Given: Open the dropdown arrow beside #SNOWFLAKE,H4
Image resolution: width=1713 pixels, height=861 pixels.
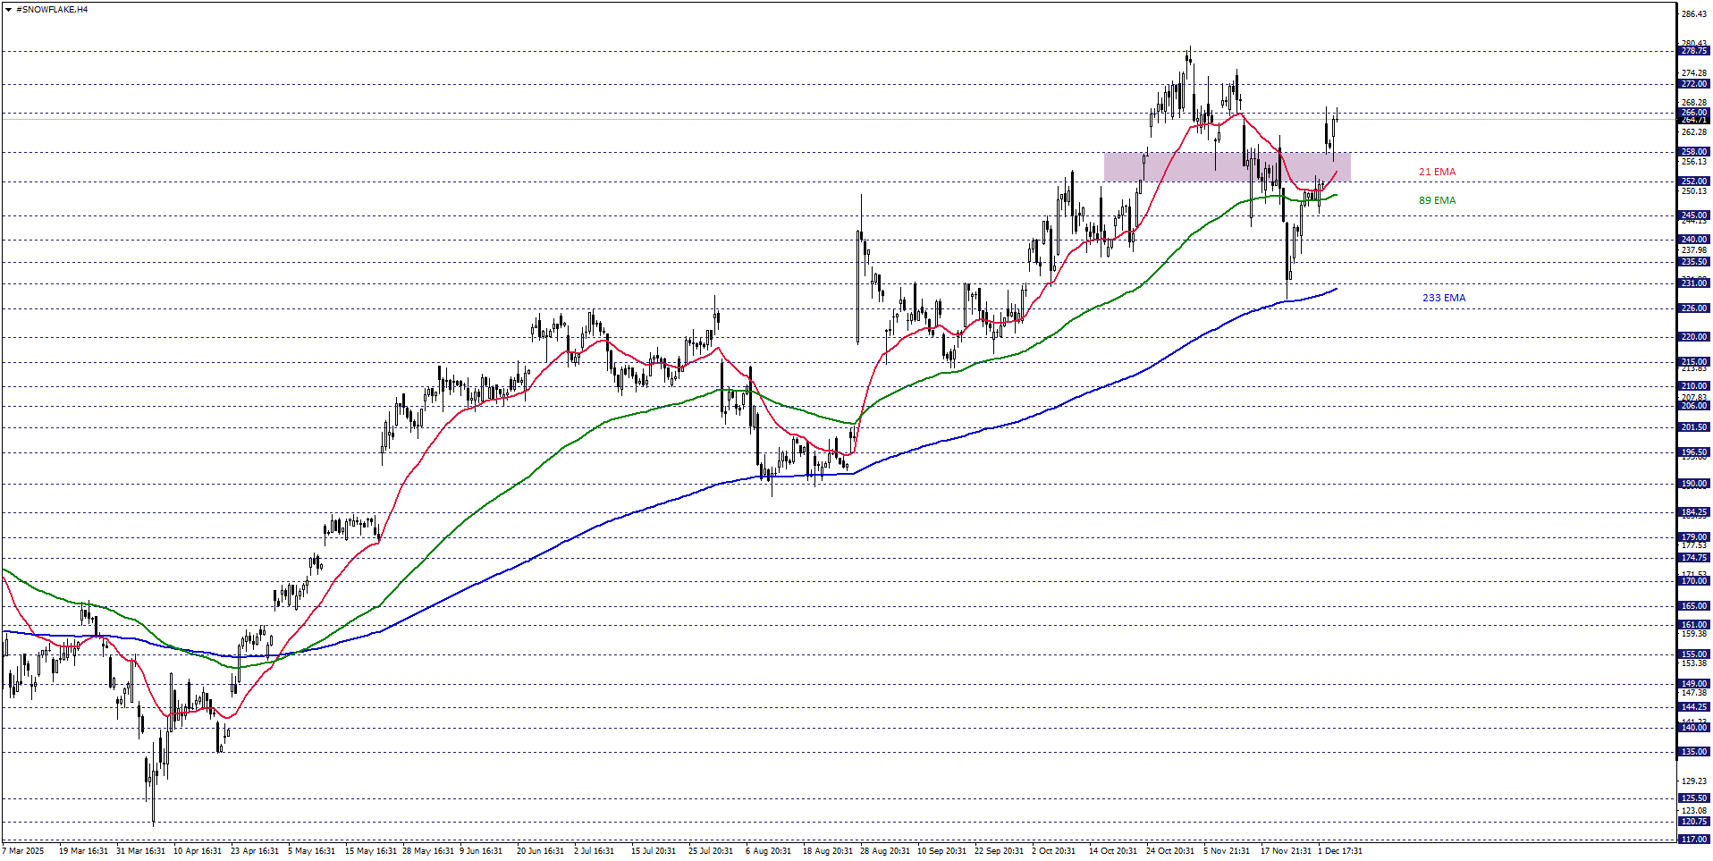Looking at the screenshot, I should 8,10.
